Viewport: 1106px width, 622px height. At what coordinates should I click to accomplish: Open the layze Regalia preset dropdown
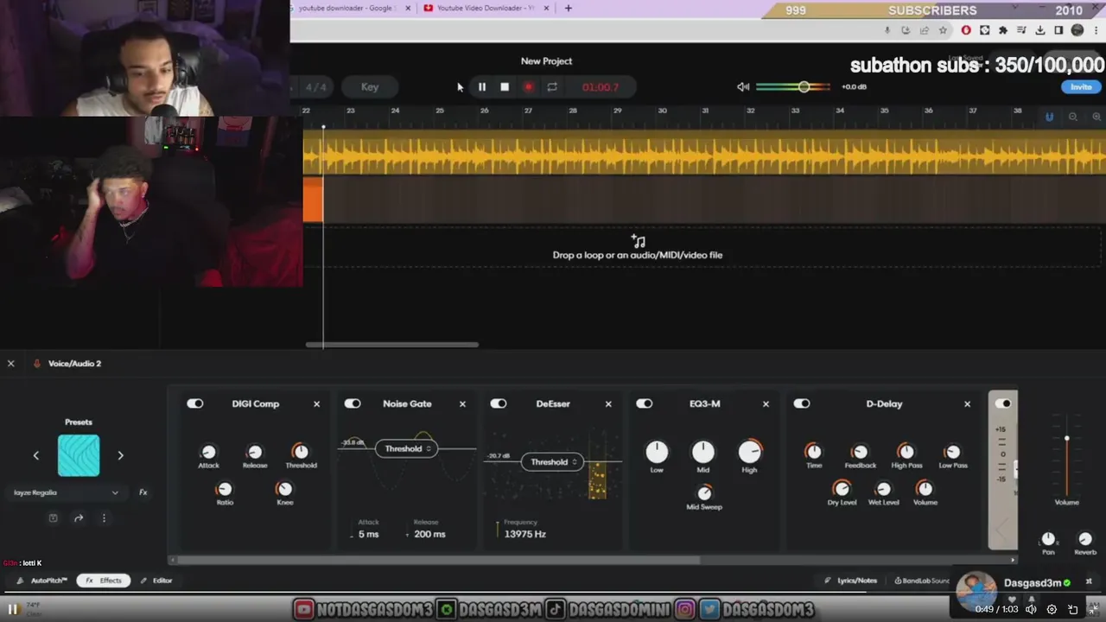pos(67,492)
